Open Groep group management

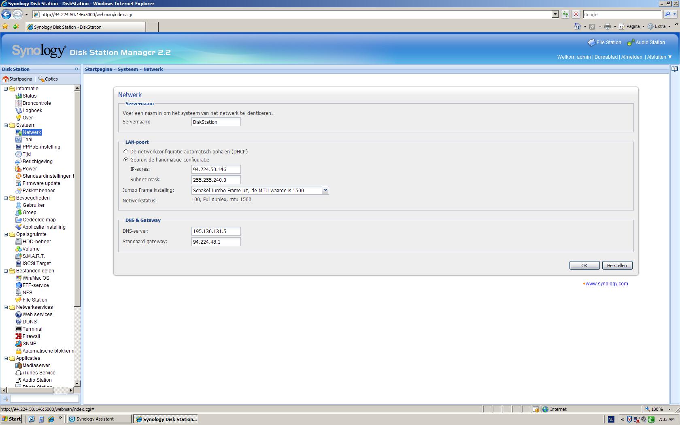coord(29,212)
